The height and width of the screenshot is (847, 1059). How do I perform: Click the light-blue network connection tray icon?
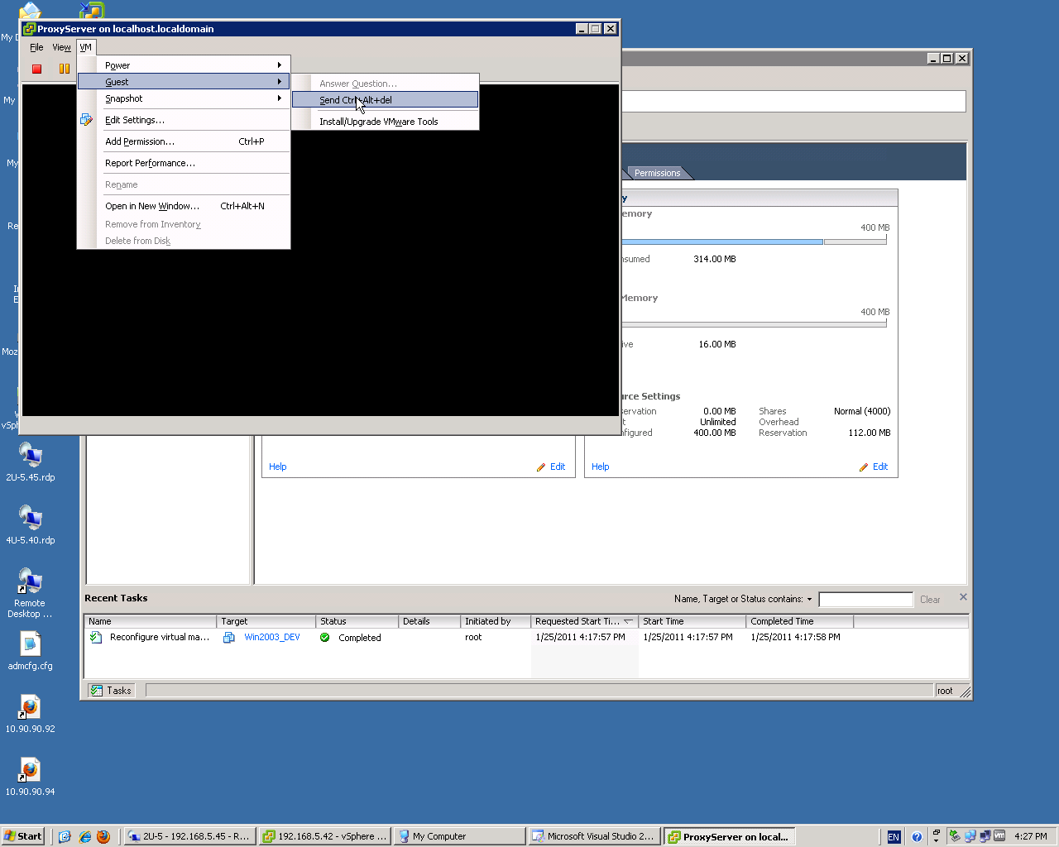click(970, 836)
